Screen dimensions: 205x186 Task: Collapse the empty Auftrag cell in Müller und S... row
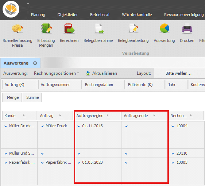[42, 154]
